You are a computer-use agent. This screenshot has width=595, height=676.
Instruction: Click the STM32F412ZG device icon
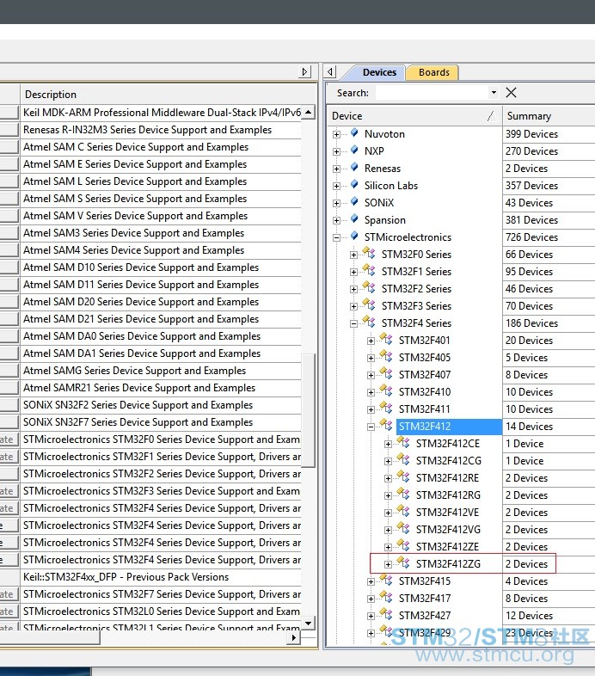403,563
